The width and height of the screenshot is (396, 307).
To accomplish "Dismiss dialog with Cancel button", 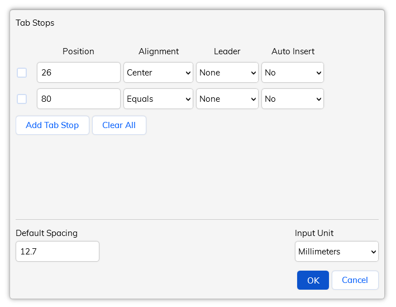I will tap(355, 280).
